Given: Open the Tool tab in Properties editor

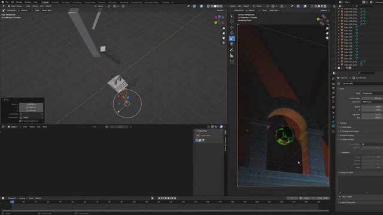Looking at the screenshot, I should [x=333, y=78].
